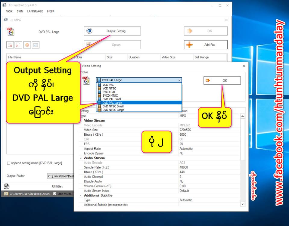Collapse the Additional Subtitle section
This screenshot has width=289, height=226.
(x=81, y=195)
